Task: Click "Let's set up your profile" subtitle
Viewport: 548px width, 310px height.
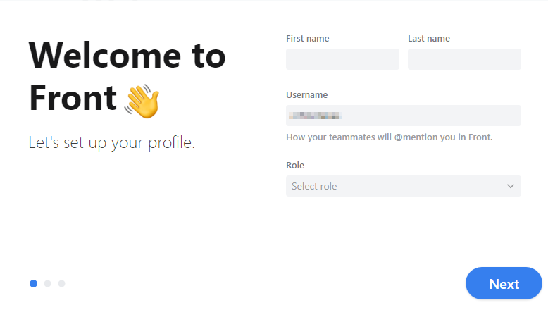Action: point(111,142)
